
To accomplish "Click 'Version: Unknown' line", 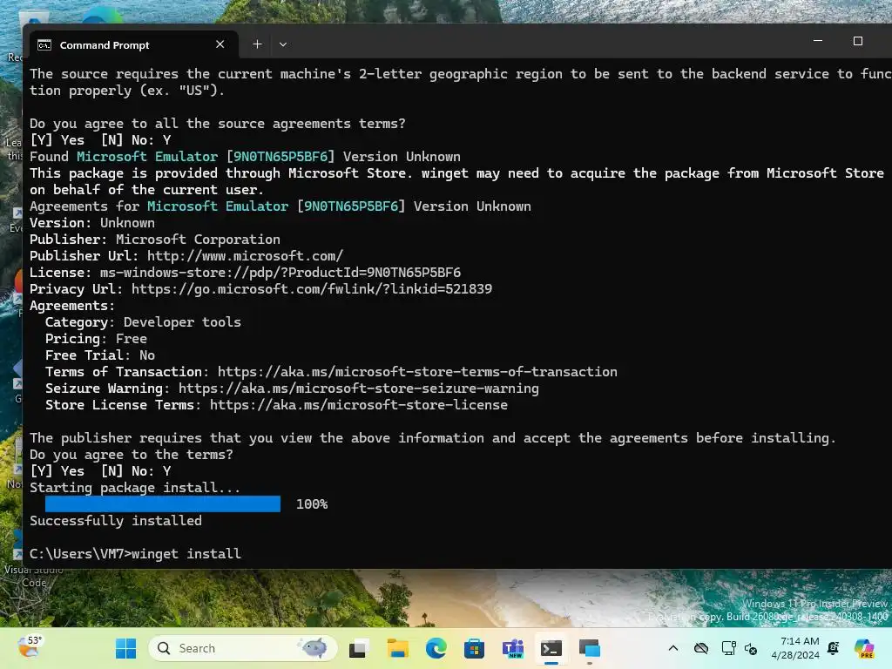I will coord(92,223).
